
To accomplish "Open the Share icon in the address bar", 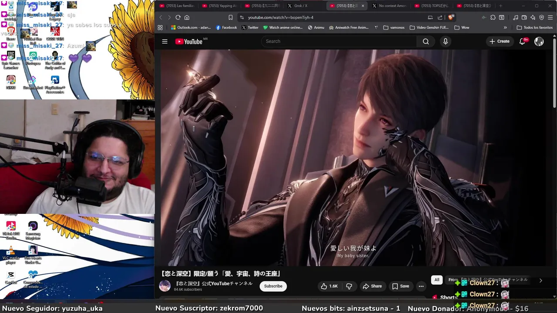I will (x=440, y=17).
